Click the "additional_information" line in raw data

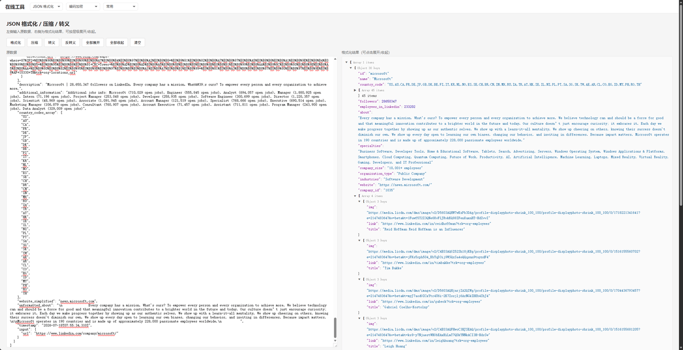click(x=169, y=100)
